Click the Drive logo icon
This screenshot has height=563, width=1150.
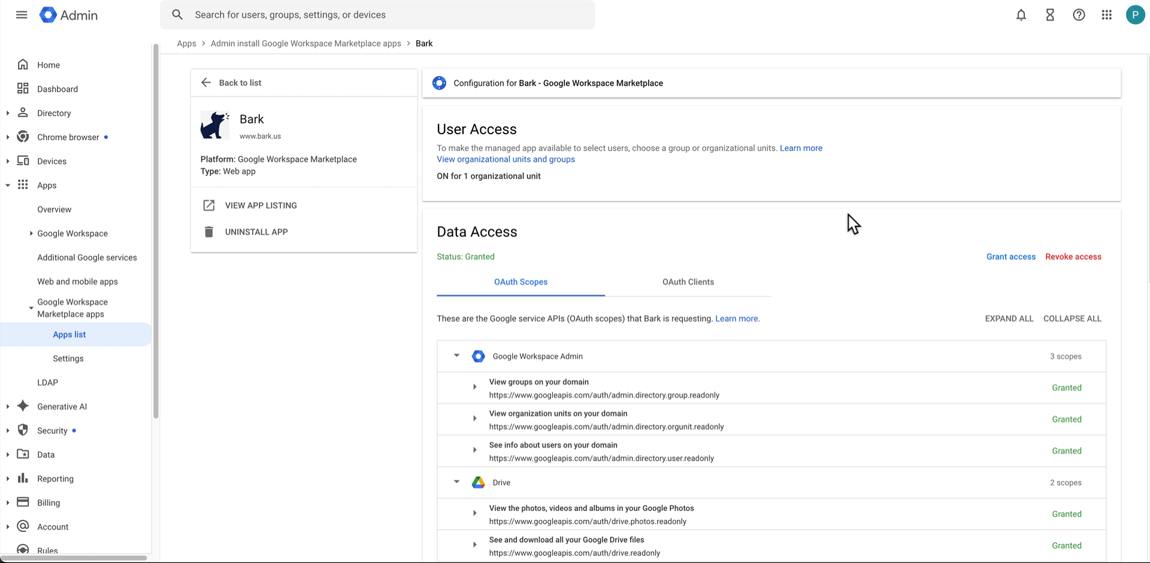coord(478,483)
